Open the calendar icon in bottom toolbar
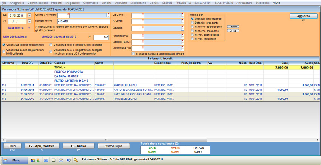The height and width of the screenshot is (165, 321). coord(46,160)
